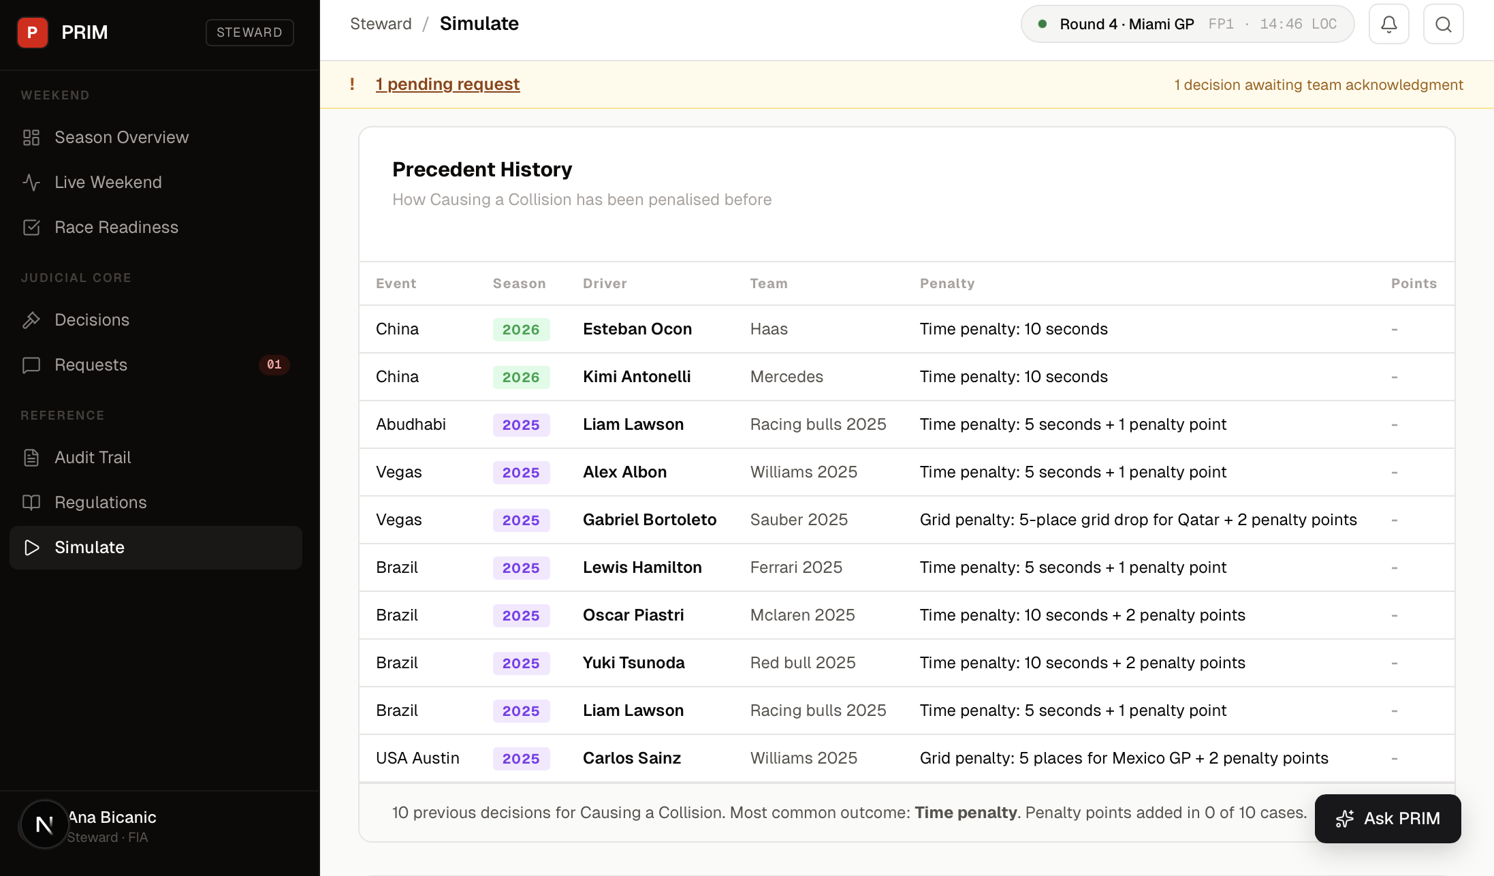
Task: Click the Decisions gavel icon
Action: 31,319
